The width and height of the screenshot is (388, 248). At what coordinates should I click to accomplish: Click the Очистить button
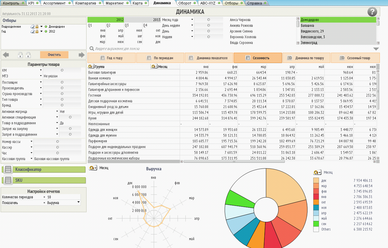[x=54, y=55]
